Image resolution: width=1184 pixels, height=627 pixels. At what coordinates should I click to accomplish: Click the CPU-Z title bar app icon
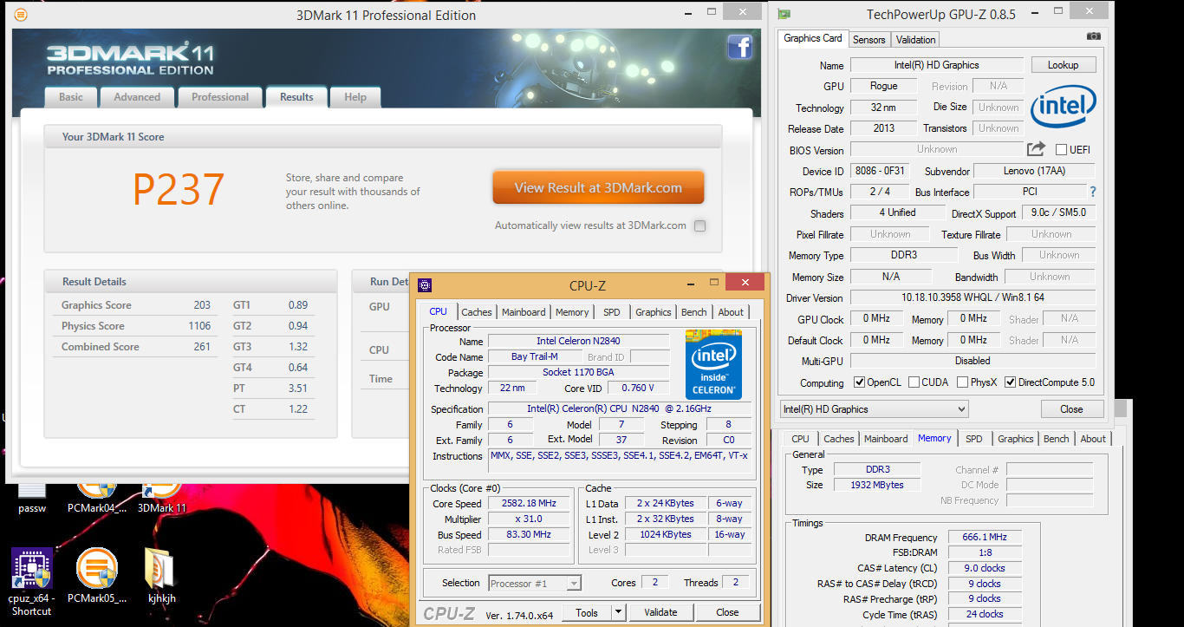[x=424, y=284]
